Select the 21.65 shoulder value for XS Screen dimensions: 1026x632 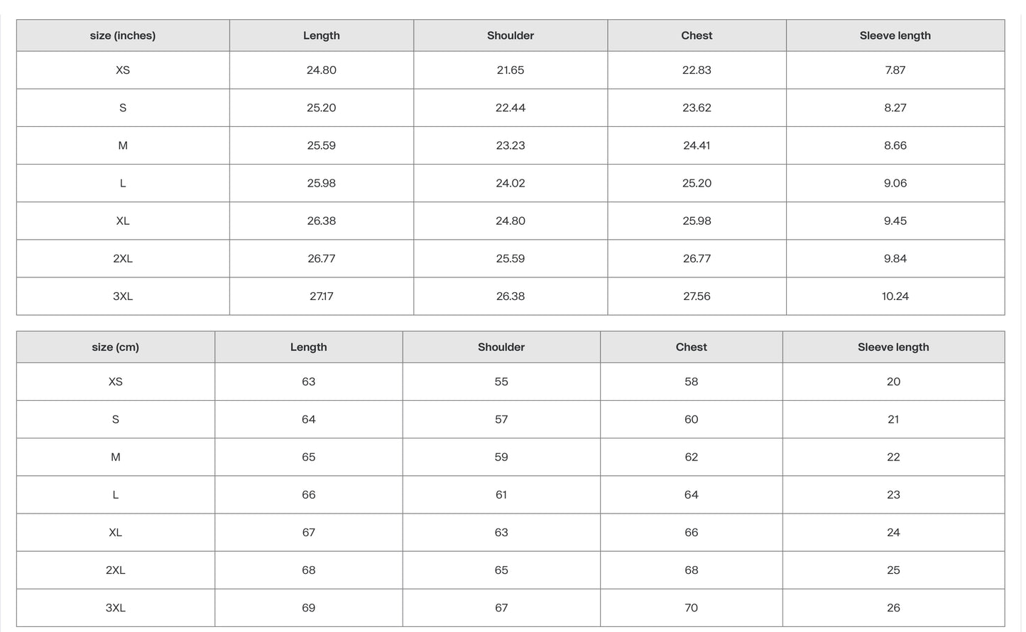click(511, 70)
